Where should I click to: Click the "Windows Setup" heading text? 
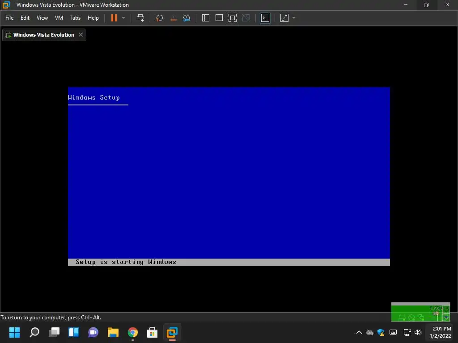(x=94, y=97)
